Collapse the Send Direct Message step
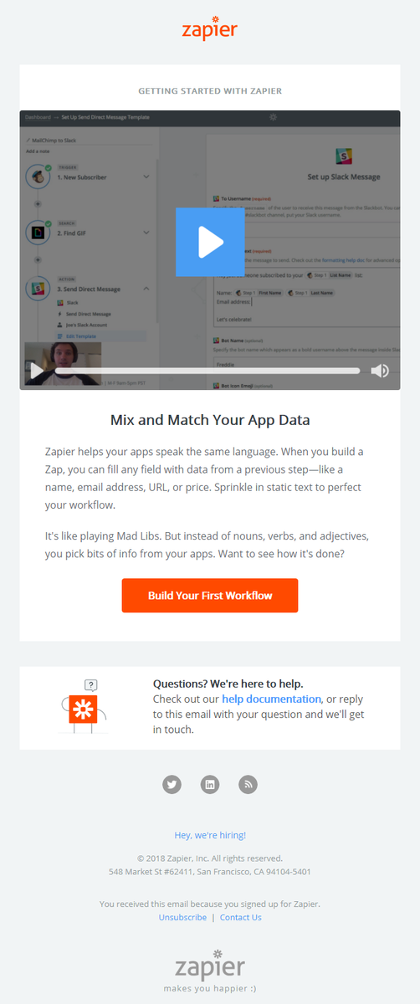420x1004 pixels. tap(147, 289)
